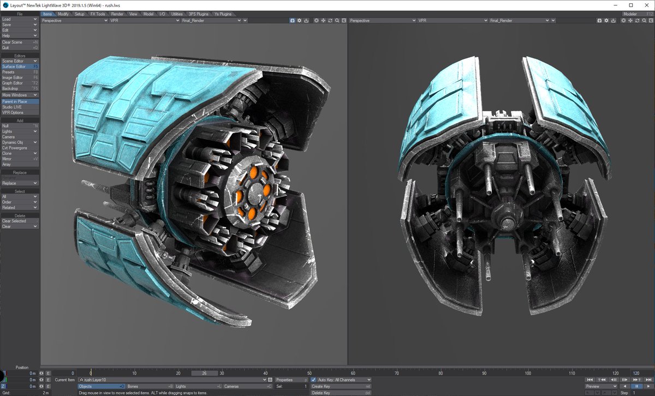Select Cameras edit mode
This screenshot has width=655, height=396.
pyautogui.click(x=248, y=386)
